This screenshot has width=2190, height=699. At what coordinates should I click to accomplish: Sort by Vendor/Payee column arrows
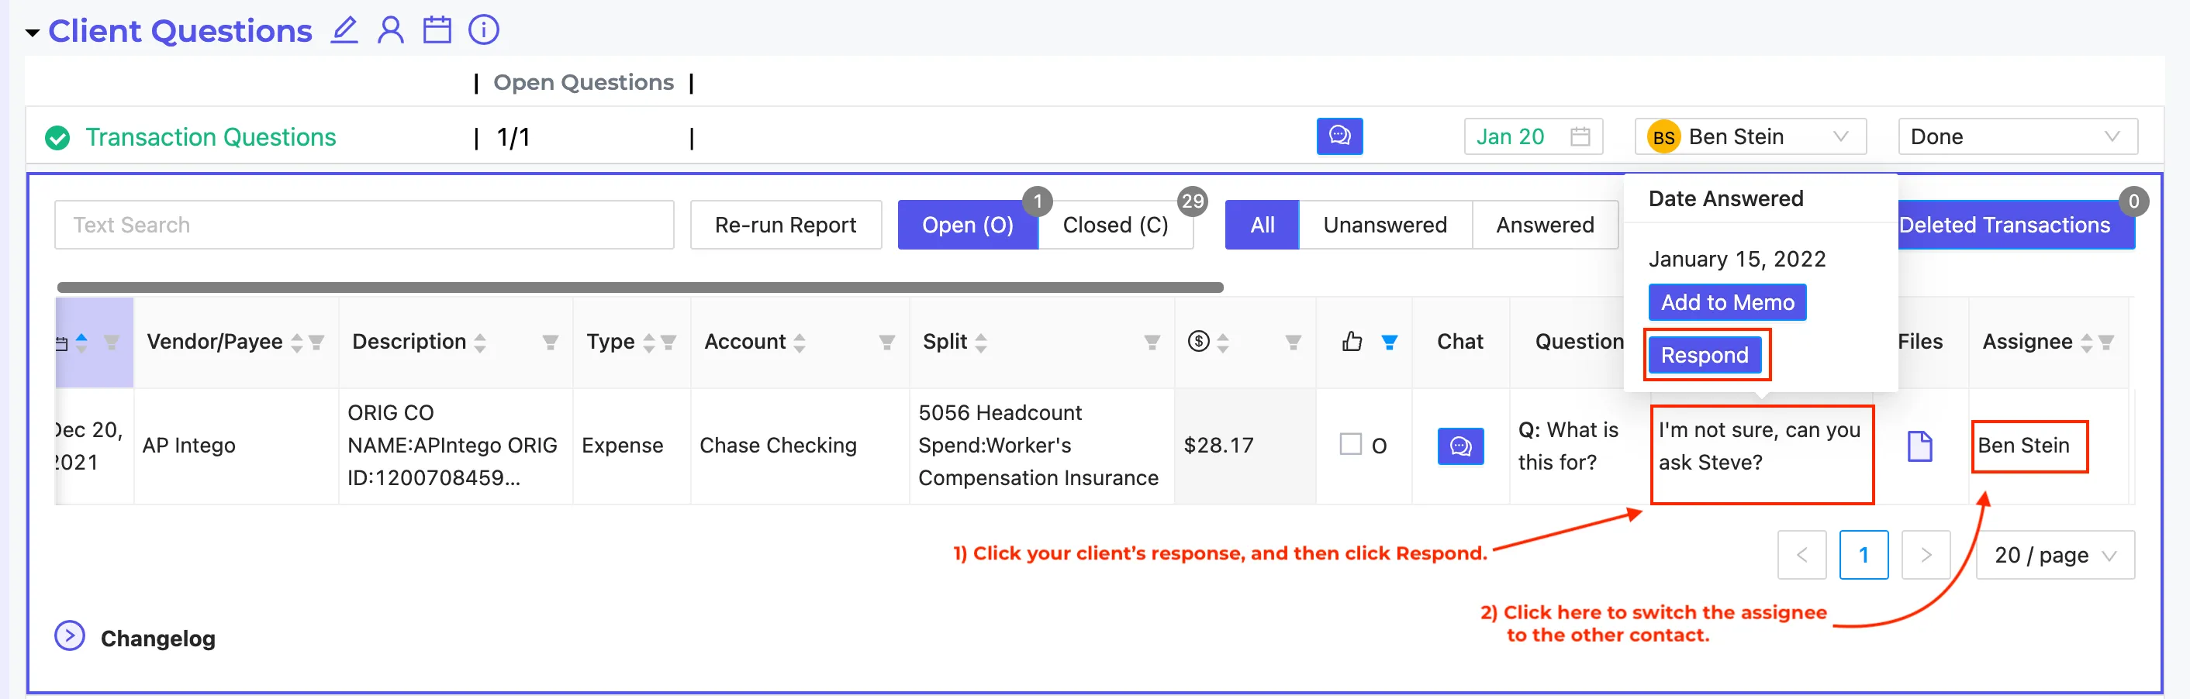[297, 343]
